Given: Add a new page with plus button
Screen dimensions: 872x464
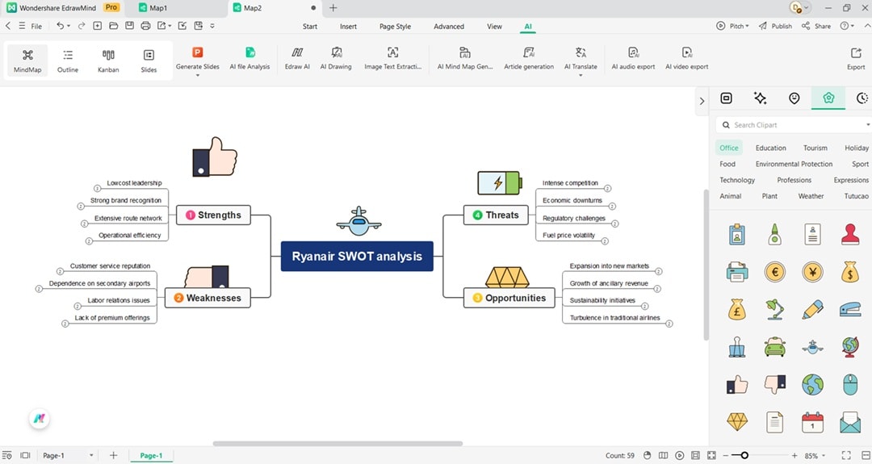Looking at the screenshot, I should click(114, 455).
